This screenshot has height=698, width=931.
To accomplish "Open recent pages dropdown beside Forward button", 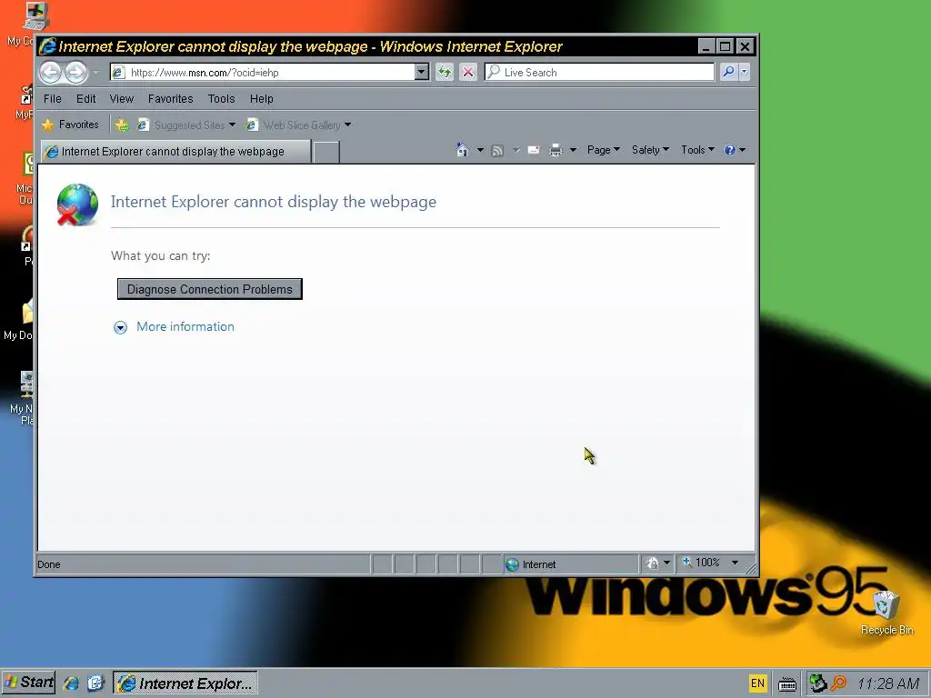I will click(x=95, y=73).
